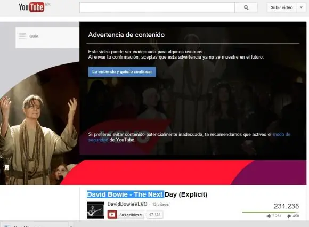Click the 7.251 likes count
This screenshot has width=309, height=227.
(x=277, y=216)
